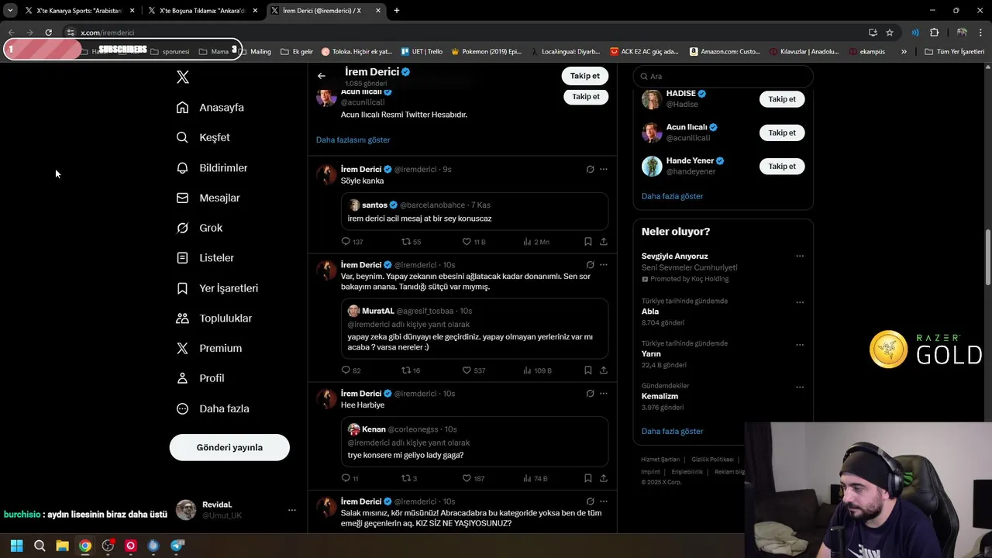The height and width of the screenshot is (558, 992).
Task: Reply to Hee Harbiye post
Action: pos(350,478)
